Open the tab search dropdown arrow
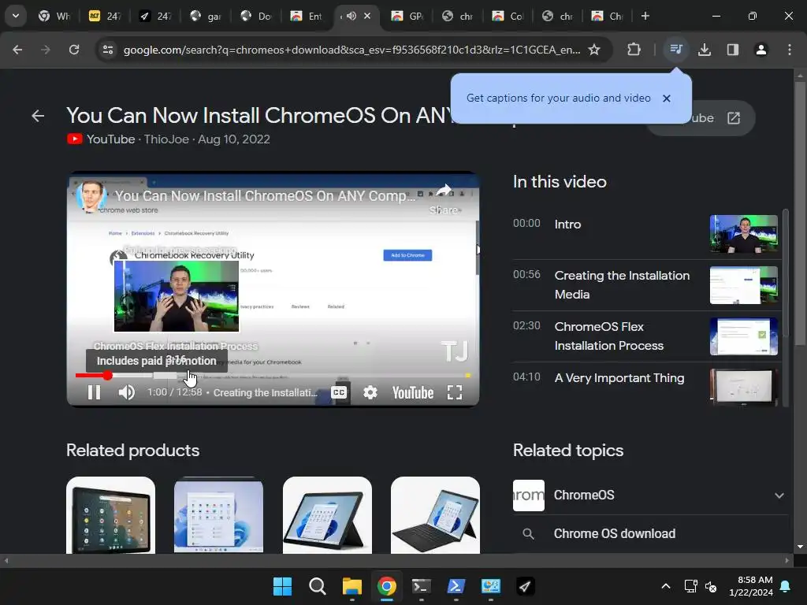This screenshot has width=807, height=605. point(16,16)
